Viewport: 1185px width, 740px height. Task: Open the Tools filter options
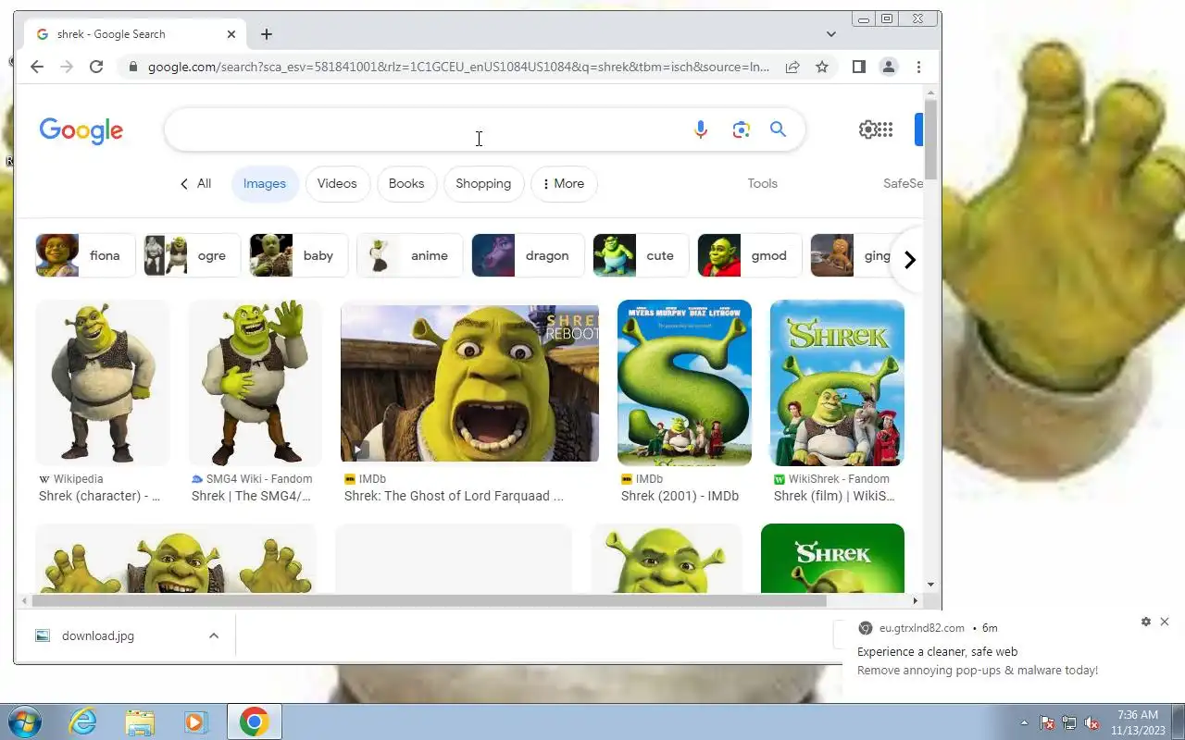click(x=763, y=183)
